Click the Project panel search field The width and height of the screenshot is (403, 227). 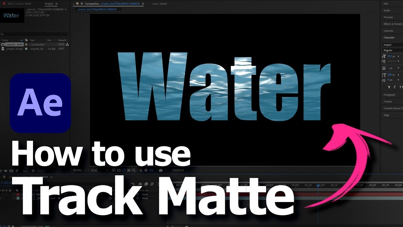tap(34, 34)
